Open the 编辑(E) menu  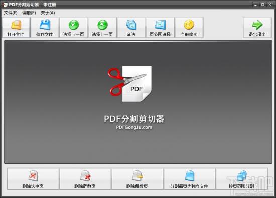[x=29, y=13]
